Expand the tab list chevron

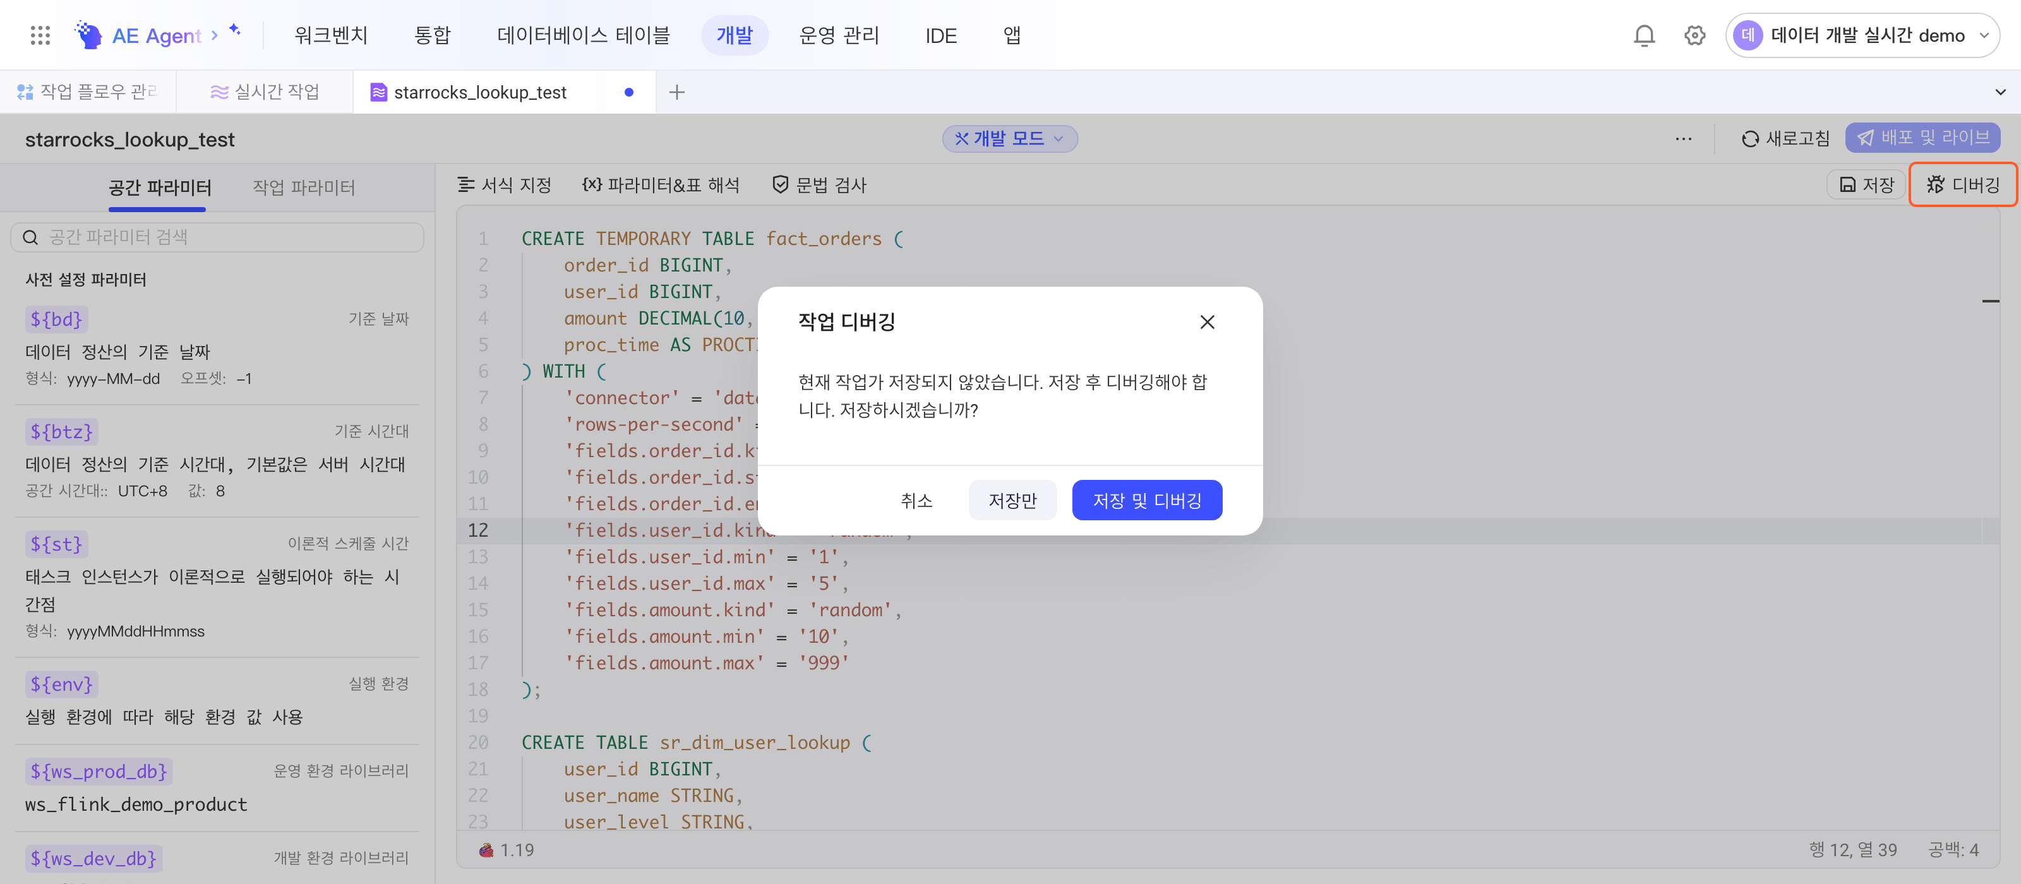tap(2000, 93)
